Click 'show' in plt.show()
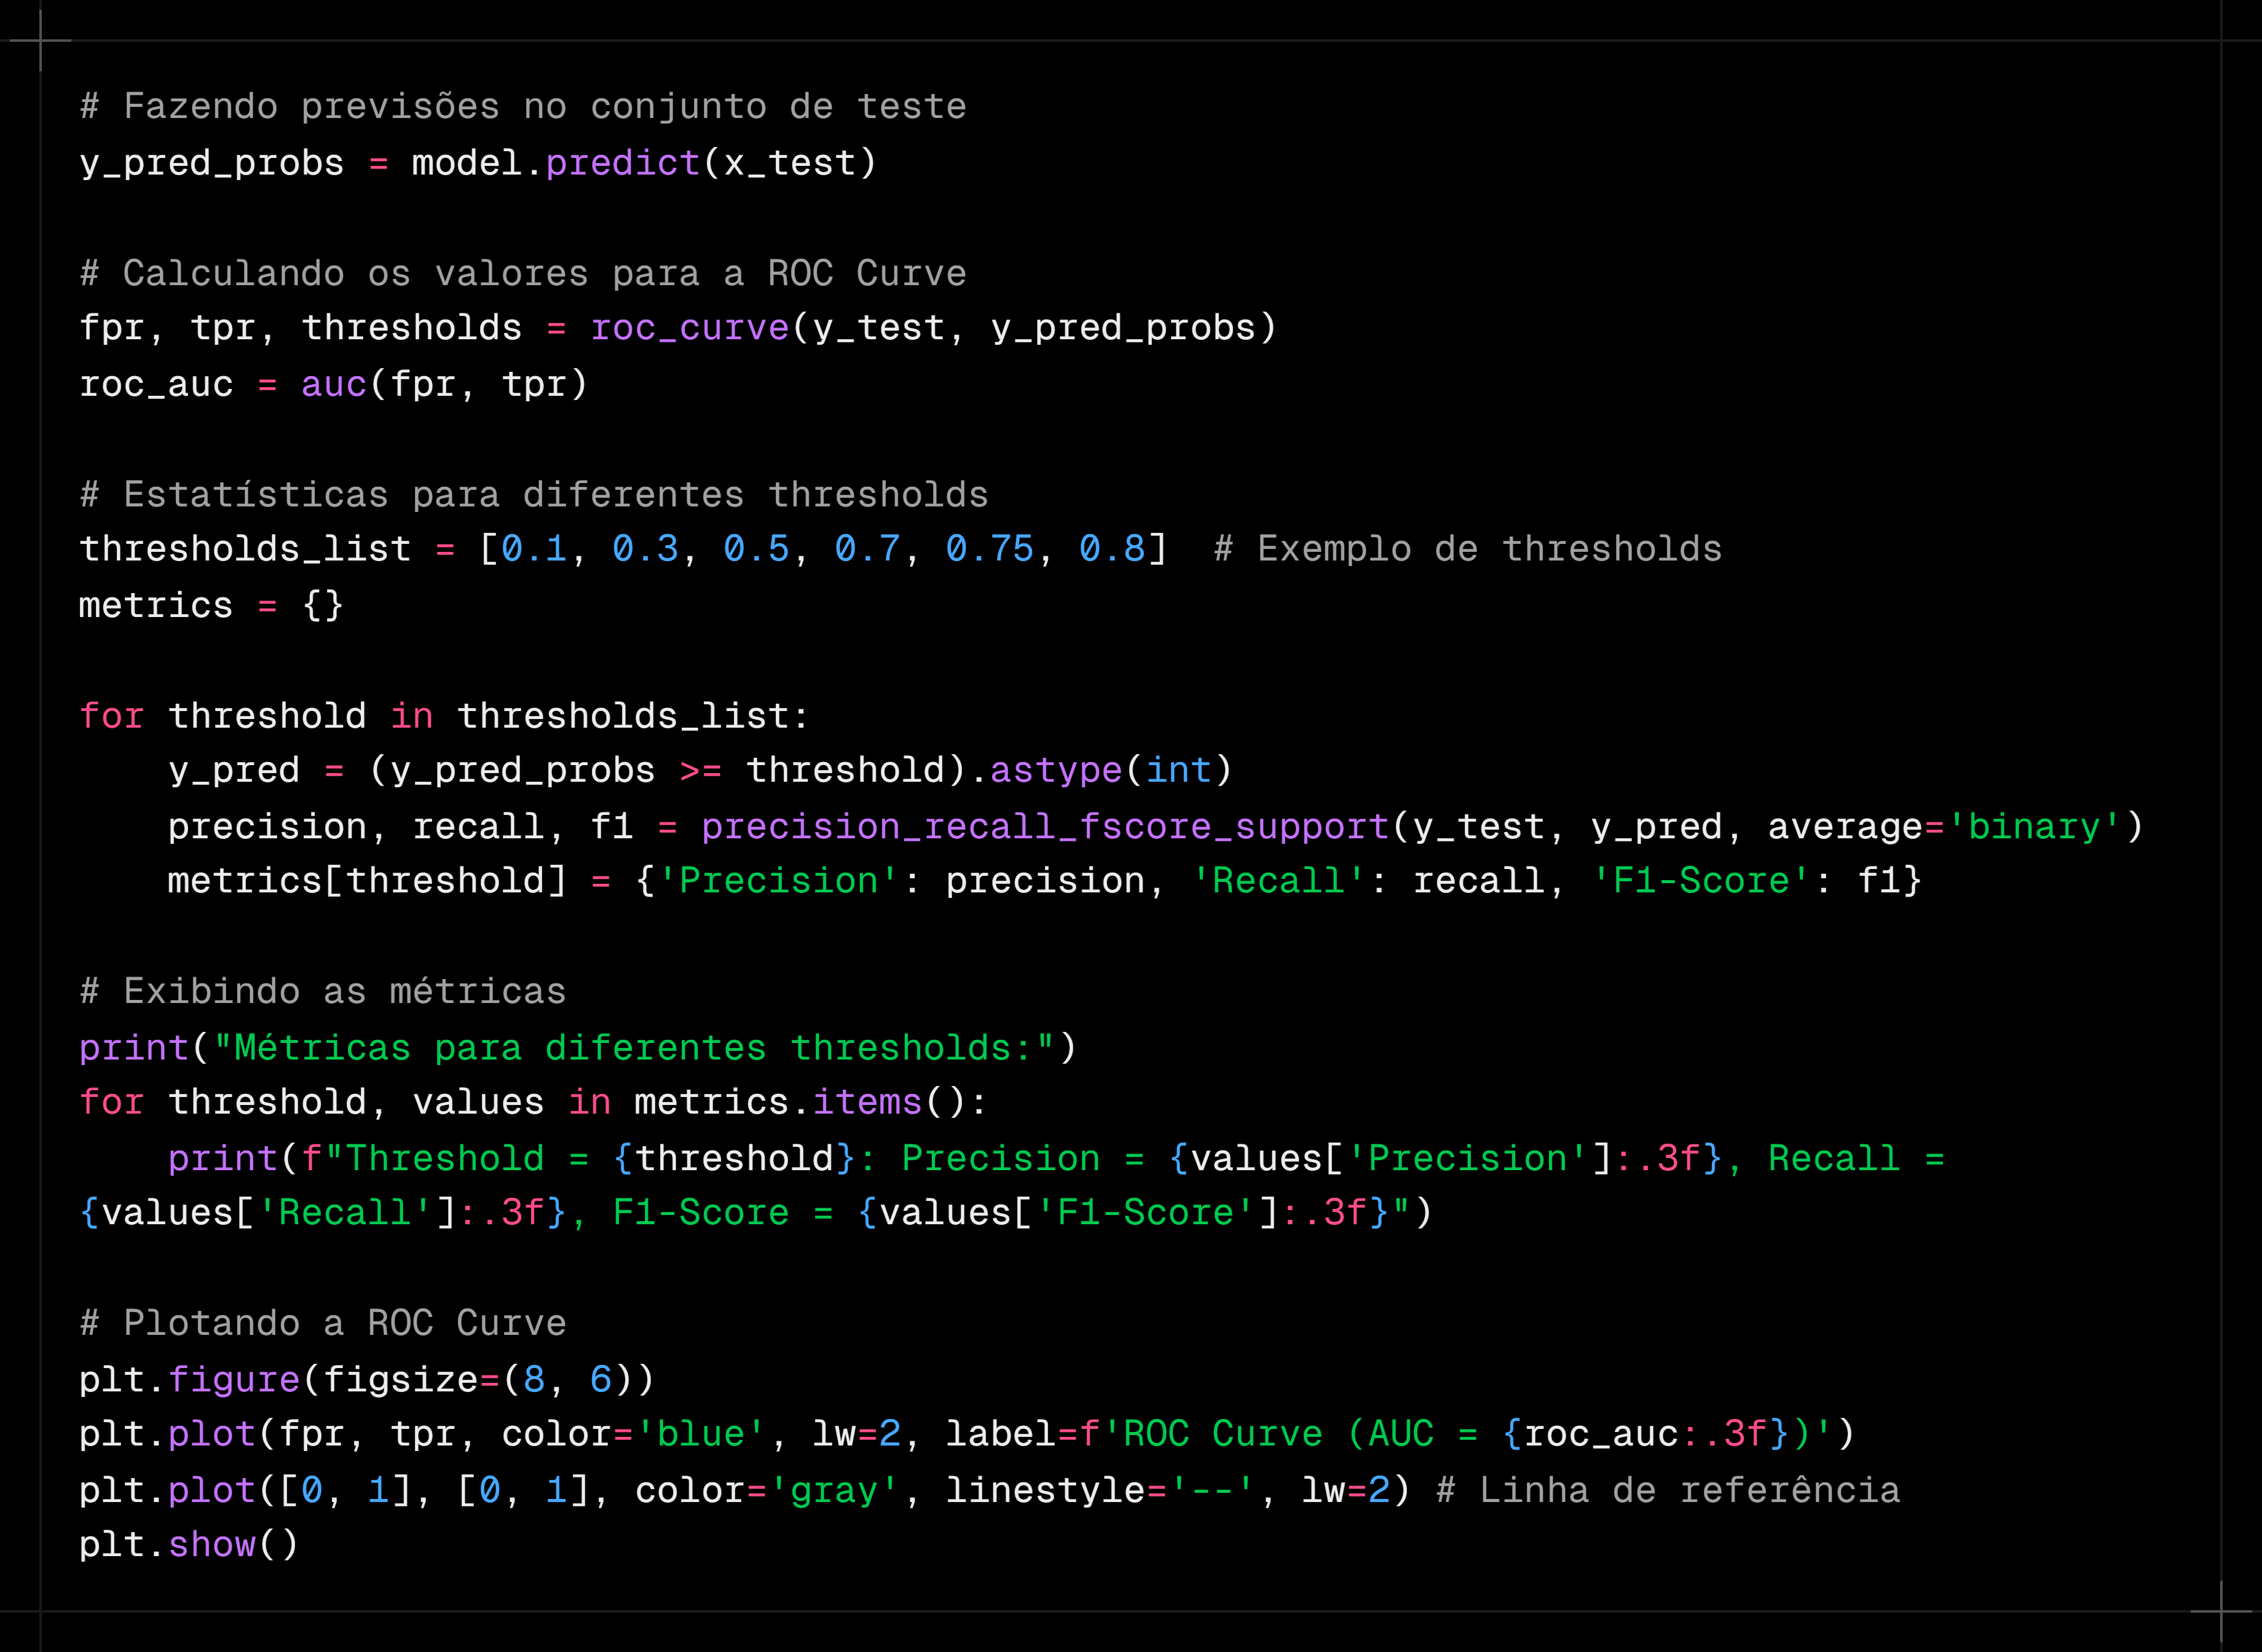Image resolution: width=2262 pixels, height=1652 pixels. [x=212, y=1544]
